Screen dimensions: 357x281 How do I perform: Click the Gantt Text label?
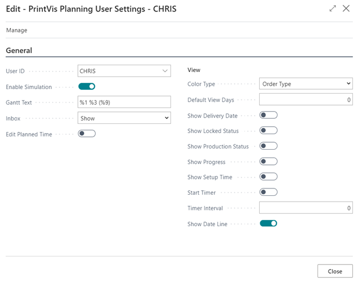point(19,103)
